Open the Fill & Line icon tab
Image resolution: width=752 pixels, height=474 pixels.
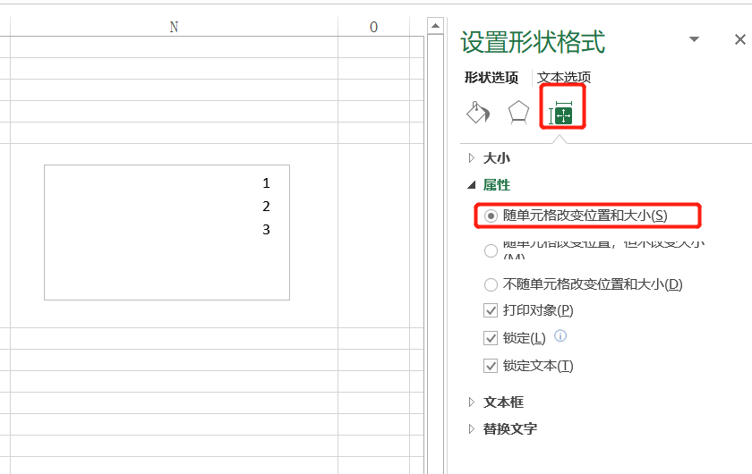tap(478, 113)
